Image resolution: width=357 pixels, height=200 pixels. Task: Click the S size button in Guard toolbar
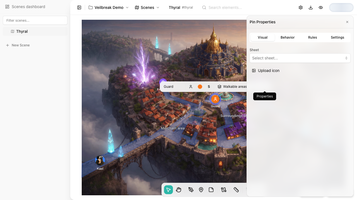click(209, 87)
